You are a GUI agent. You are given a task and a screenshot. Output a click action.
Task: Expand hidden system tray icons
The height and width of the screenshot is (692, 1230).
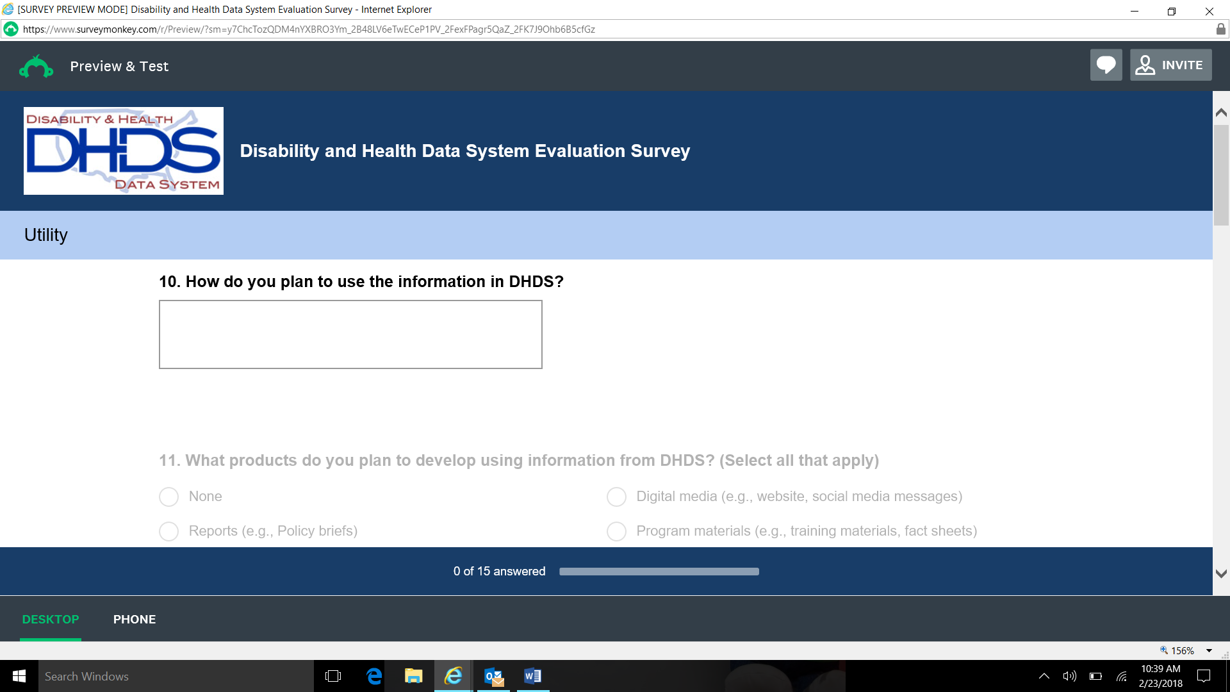click(1044, 676)
